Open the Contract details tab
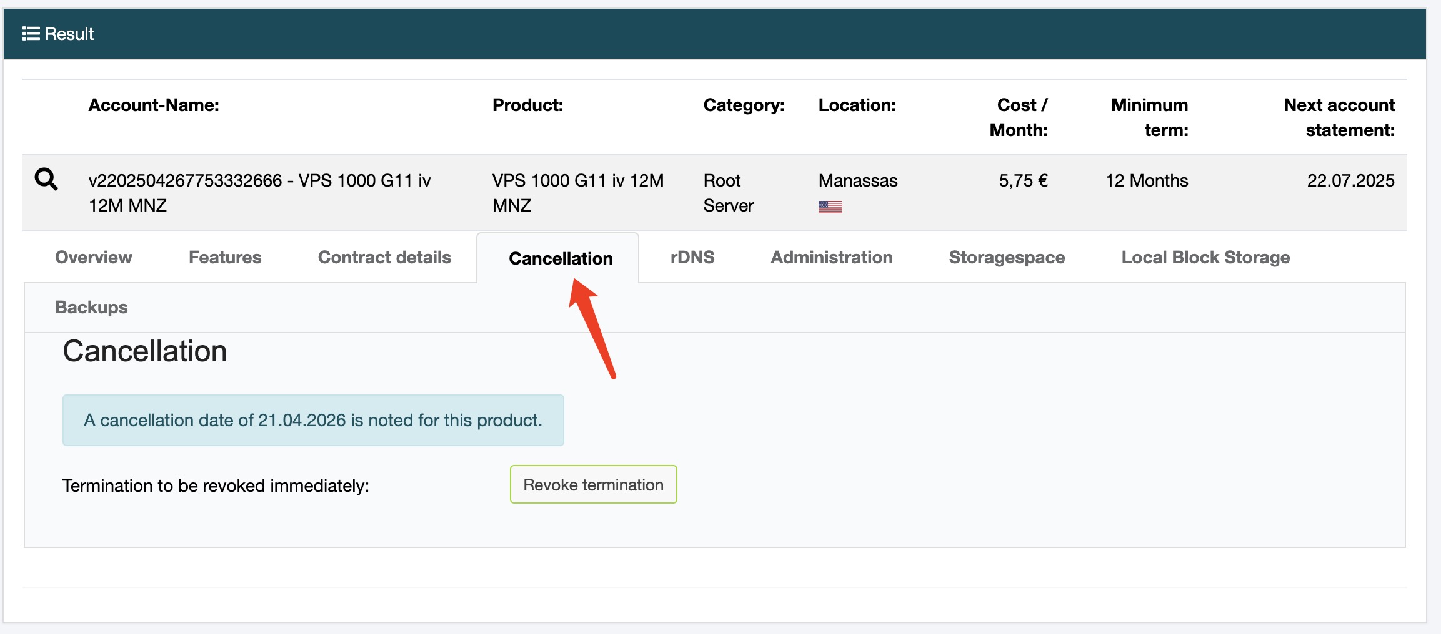Screen dimensions: 1441x634 384,258
